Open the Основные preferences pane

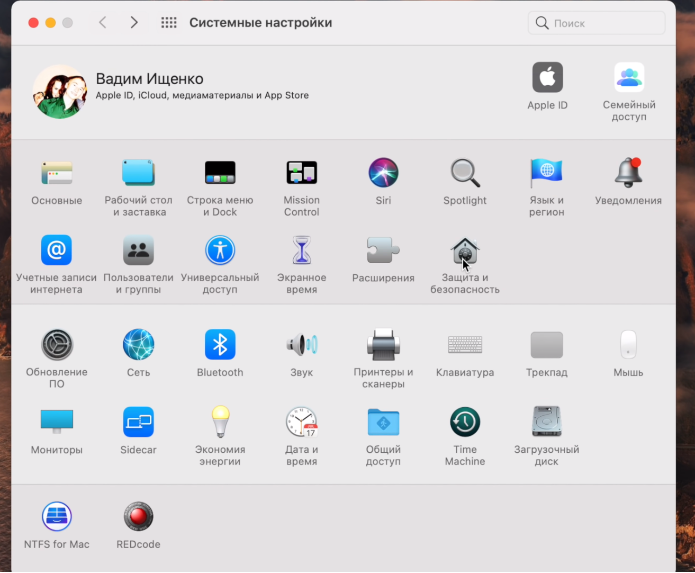pyautogui.click(x=57, y=173)
